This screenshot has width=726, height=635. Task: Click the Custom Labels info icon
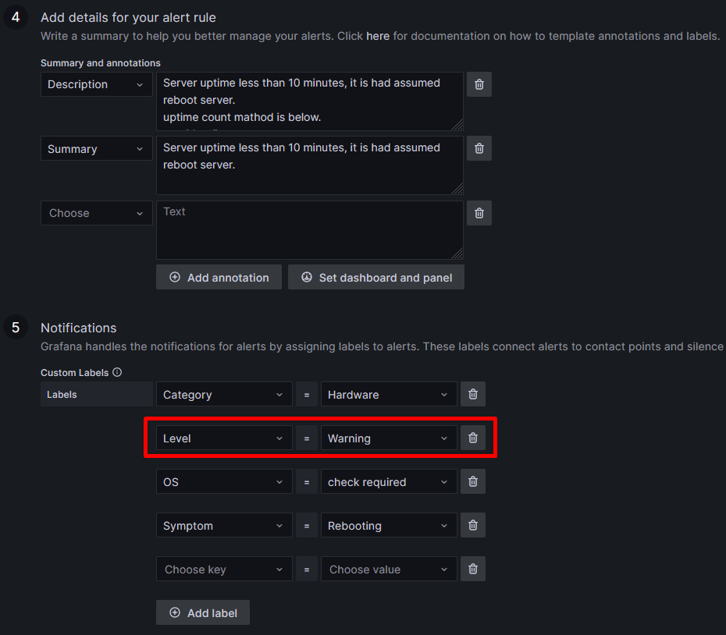[117, 372]
